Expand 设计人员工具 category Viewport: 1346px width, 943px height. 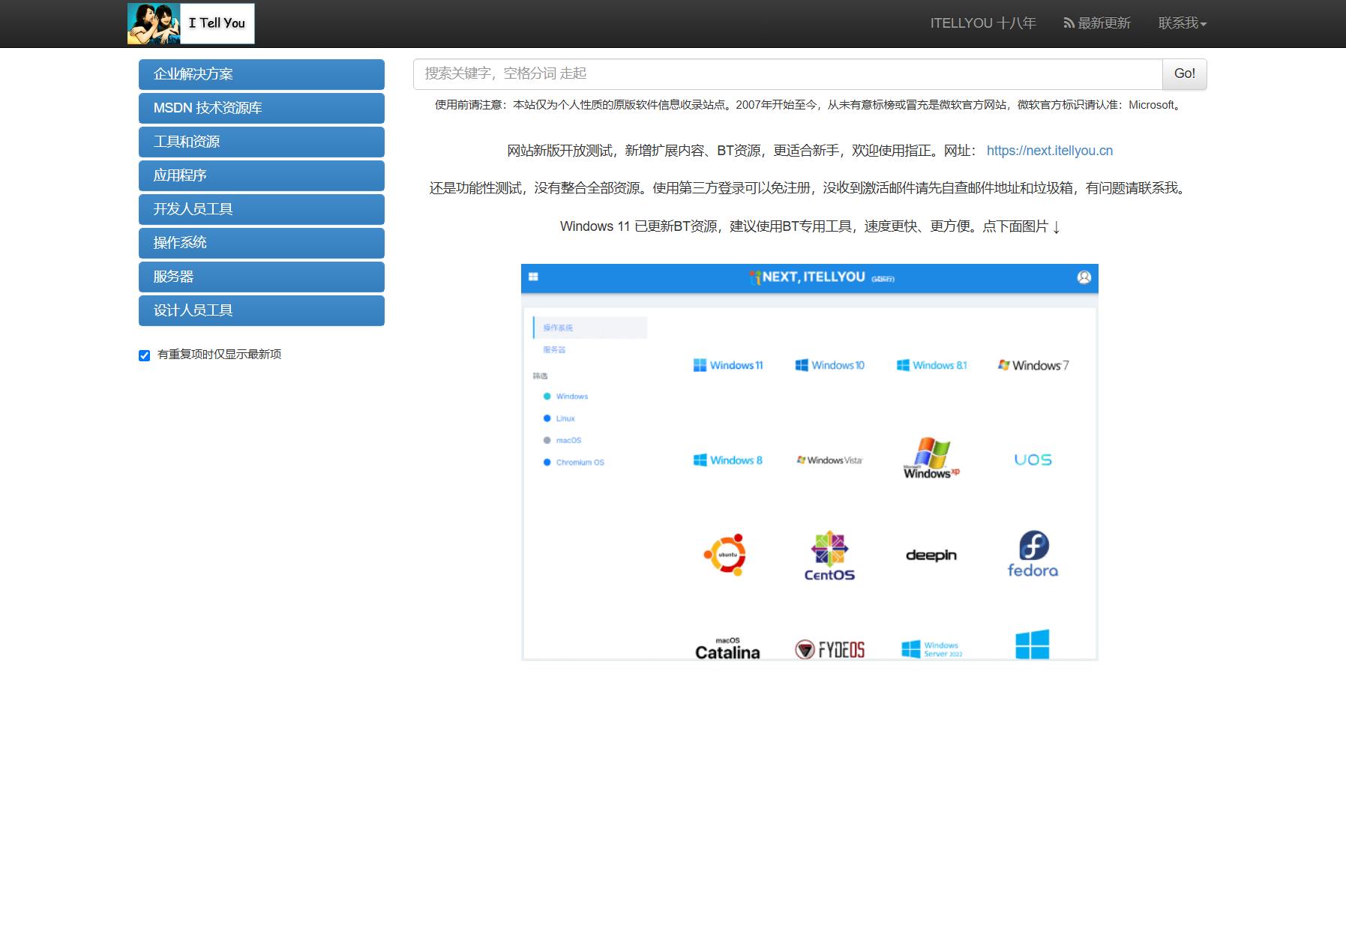point(262,310)
